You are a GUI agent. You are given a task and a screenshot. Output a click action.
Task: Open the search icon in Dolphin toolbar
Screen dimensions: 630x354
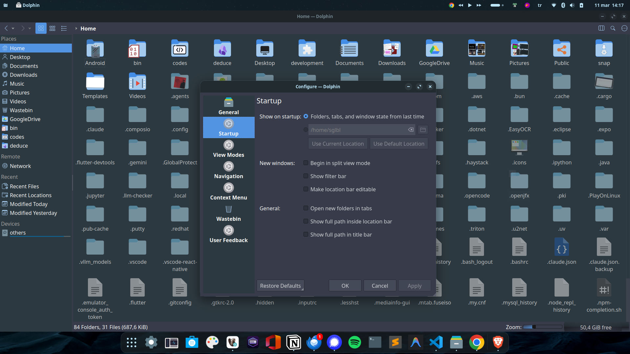613,29
